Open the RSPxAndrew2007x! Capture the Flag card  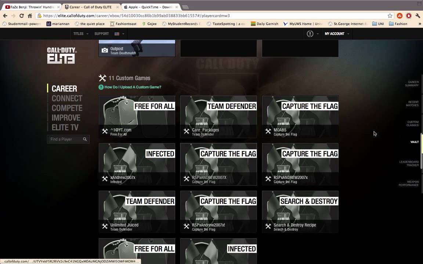[x=218, y=212]
